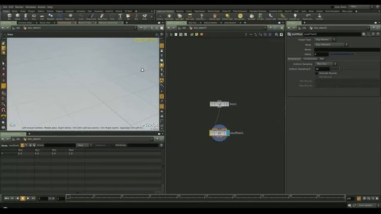This screenshot has height=214, width=381.
Task: Enable the Override Bounds checkbox
Action: 317,73
